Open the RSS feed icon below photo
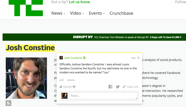186x107 pixels. (8, 103)
